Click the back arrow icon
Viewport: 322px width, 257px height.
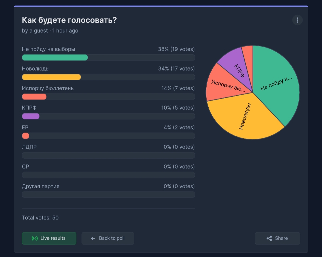click(93, 238)
